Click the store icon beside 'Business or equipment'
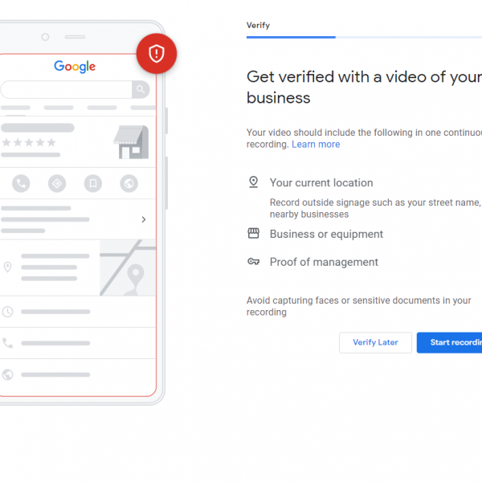The width and height of the screenshot is (482, 482). point(254,234)
